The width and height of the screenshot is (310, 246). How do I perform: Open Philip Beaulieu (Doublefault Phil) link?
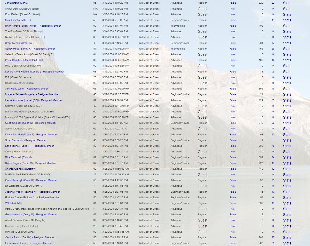(24, 60)
